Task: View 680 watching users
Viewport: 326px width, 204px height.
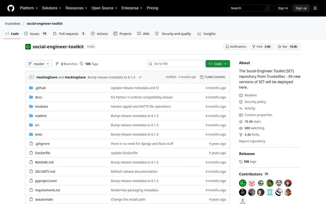Action: tap(252, 128)
